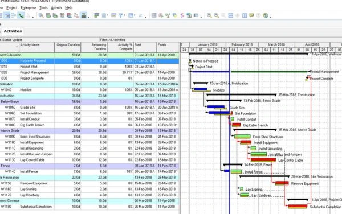Click the green Help question mark icon

(x=266, y=15)
